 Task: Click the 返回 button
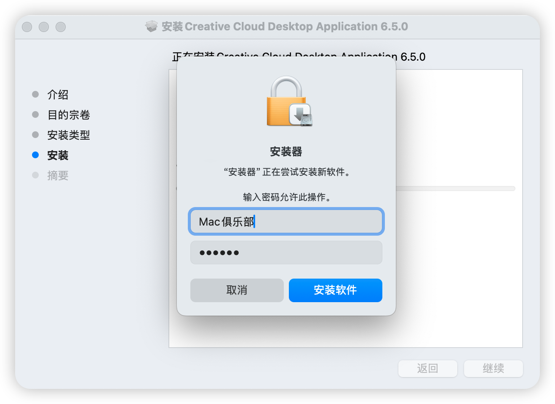point(428,369)
